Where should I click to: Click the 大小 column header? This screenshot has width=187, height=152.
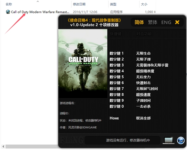tap(144, 4)
